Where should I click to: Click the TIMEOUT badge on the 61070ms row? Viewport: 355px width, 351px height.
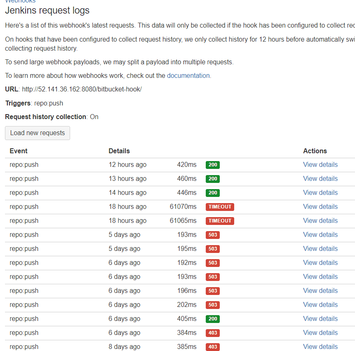click(x=220, y=207)
